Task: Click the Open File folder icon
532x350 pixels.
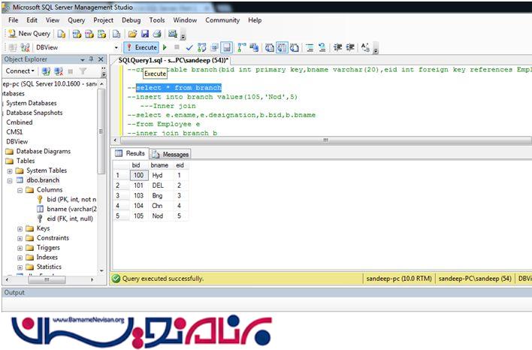Action: point(132,34)
